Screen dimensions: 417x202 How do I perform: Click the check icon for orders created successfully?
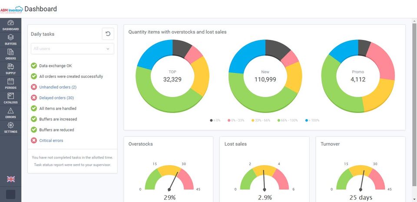pyautogui.click(x=34, y=76)
